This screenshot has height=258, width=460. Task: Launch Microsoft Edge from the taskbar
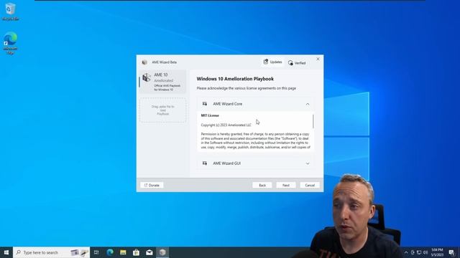(110, 252)
